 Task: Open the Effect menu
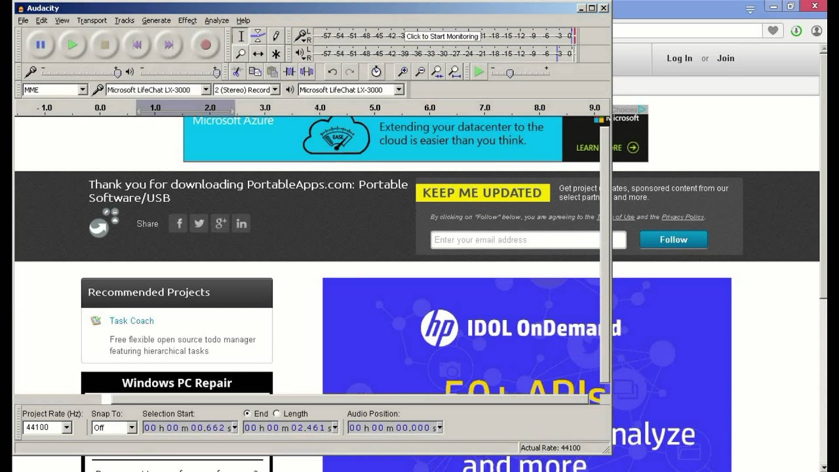(x=187, y=20)
